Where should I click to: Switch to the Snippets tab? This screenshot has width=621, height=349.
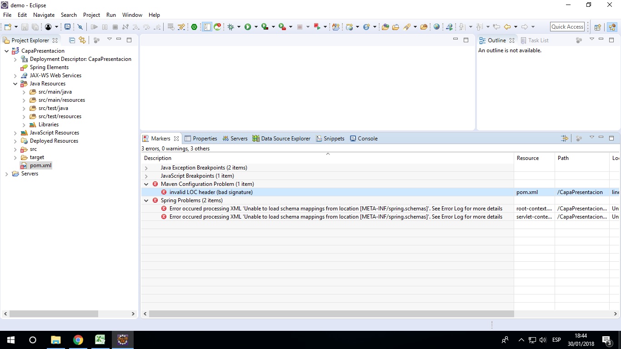click(x=330, y=139)
